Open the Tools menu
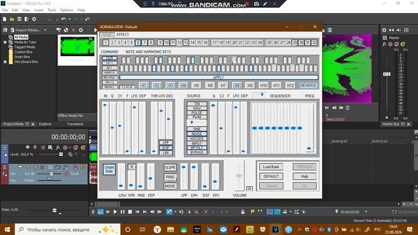The width and height of the screenshot is (418, 235). (x=52, y=10)
